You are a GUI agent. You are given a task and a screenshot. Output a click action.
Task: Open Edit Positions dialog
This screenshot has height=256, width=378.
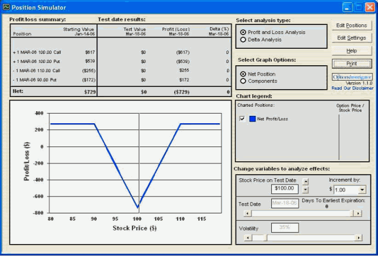click(352, 26)
